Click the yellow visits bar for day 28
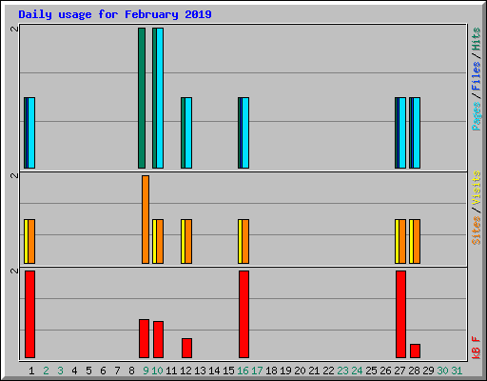Viewport: 487px width, 381px height. click(x=411, y=241)
